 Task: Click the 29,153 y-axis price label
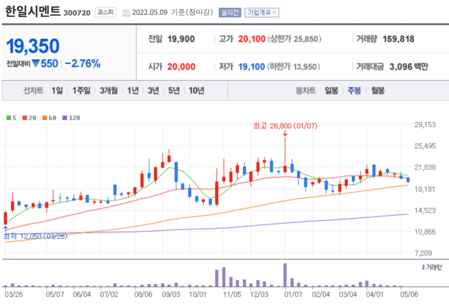[x=425, y=125]
